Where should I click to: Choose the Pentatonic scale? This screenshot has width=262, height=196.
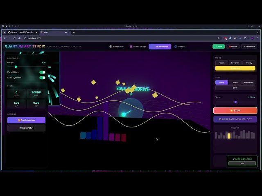pos(248,82)
